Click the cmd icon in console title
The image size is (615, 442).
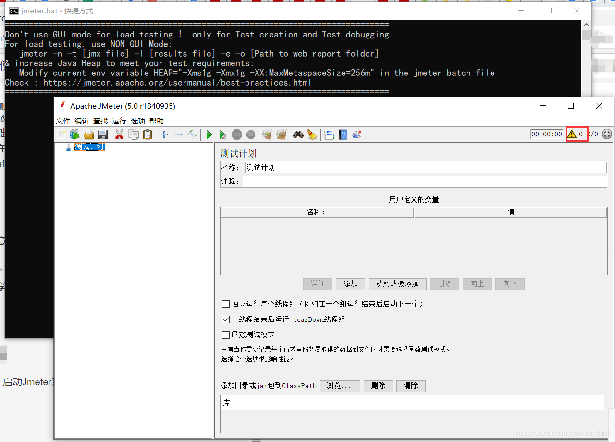[x=14, y=11]
